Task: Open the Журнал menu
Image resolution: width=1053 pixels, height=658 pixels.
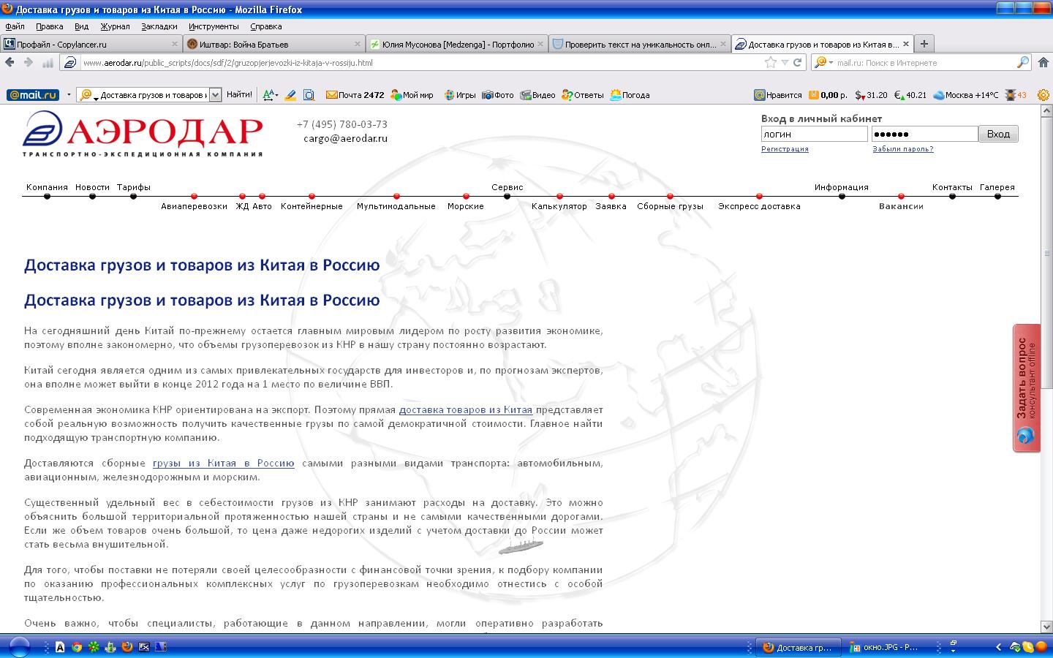Action: [115, 26]
